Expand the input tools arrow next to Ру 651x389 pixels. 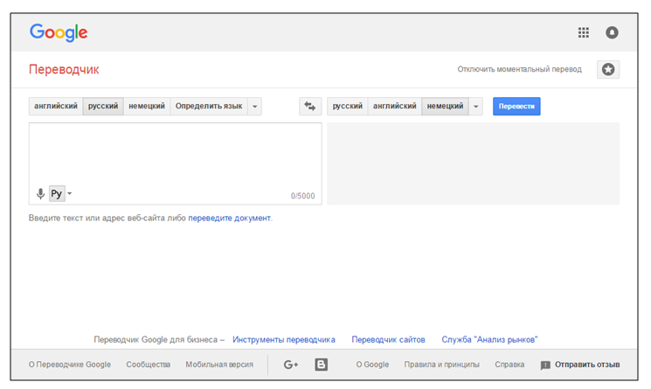point(69,193)
